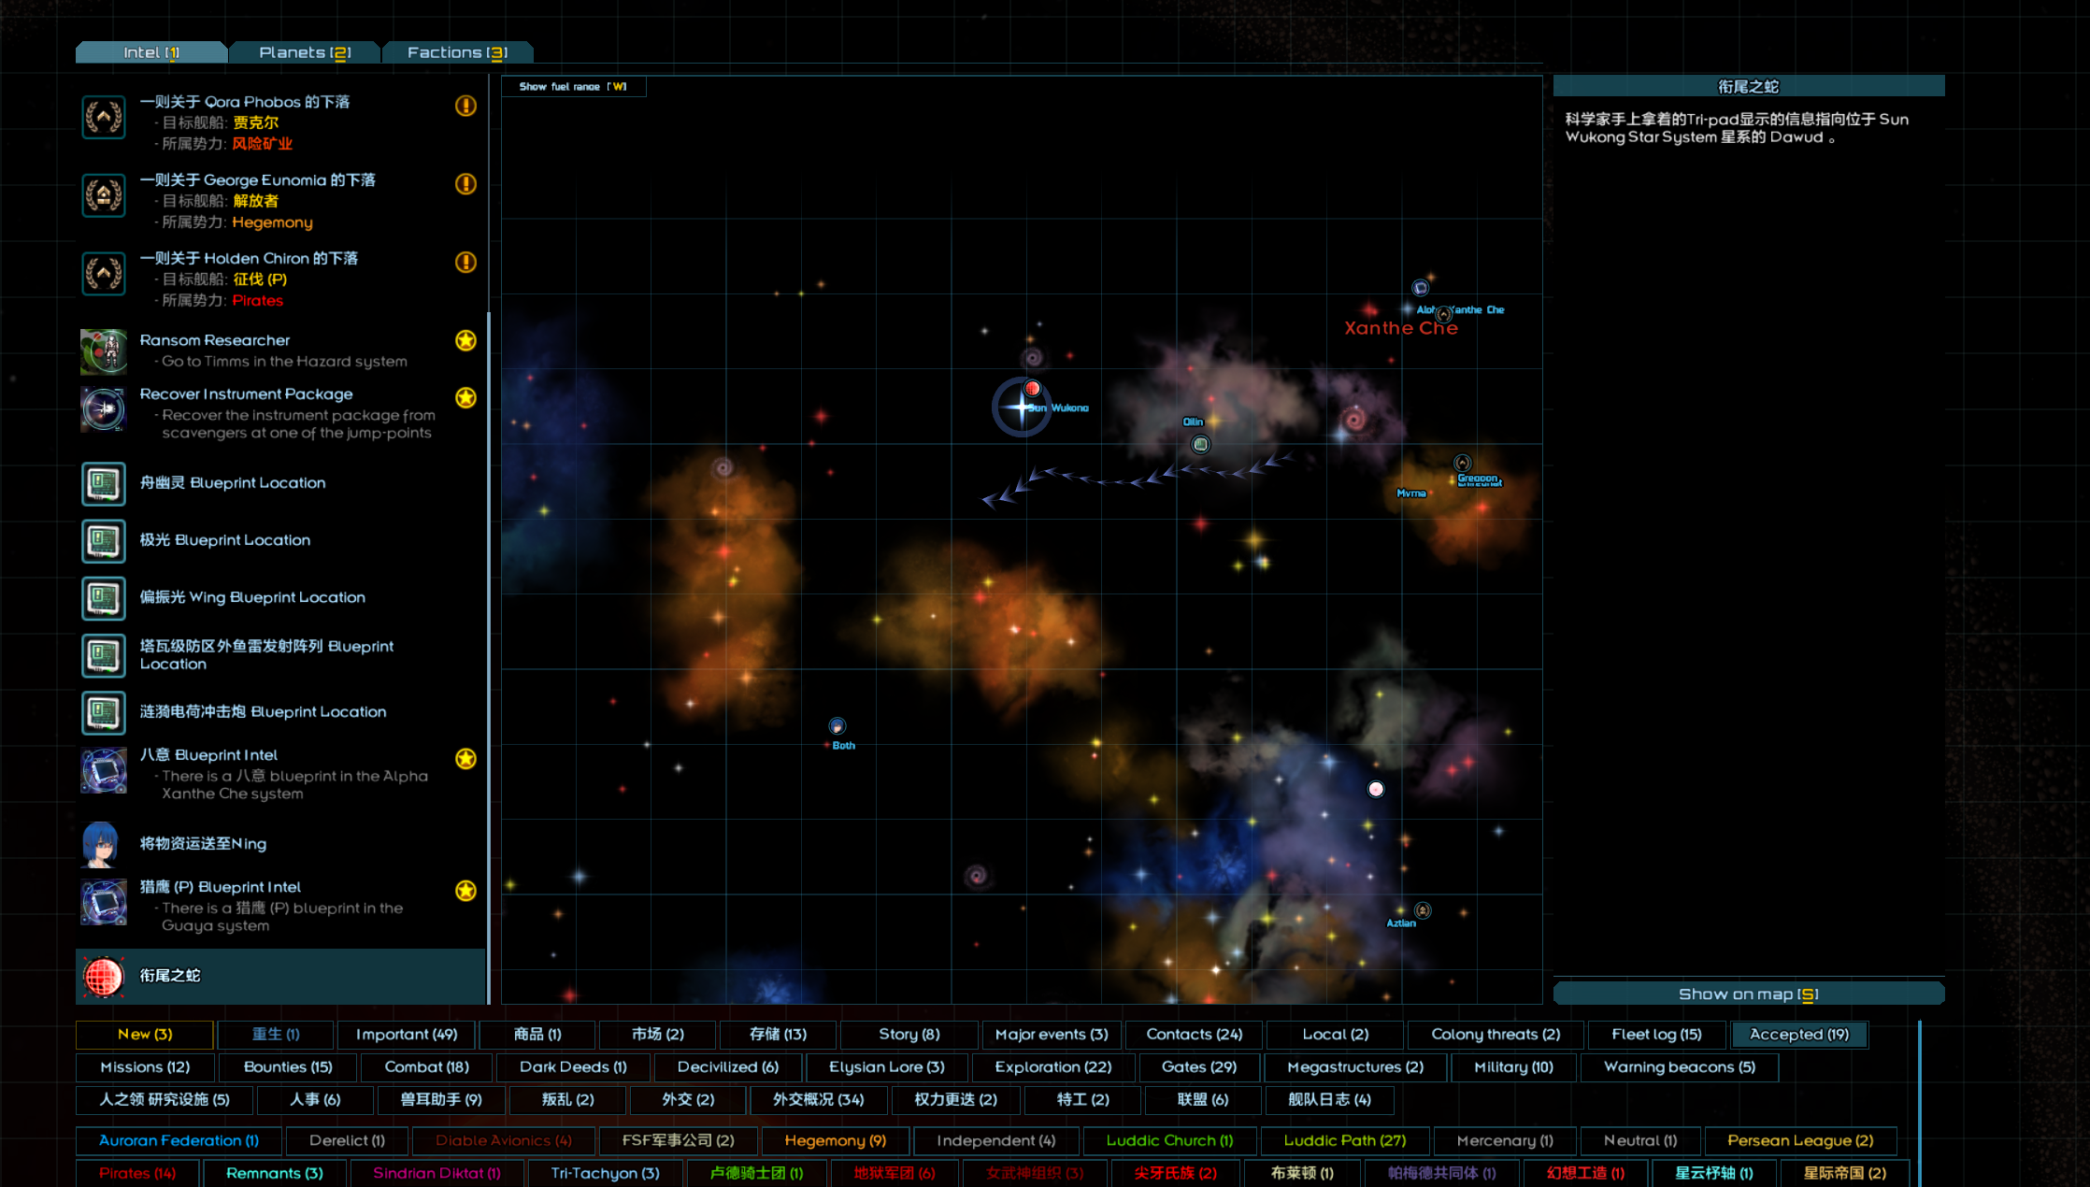This screenshot has height=1187, width=2090.
Task: Click the Recover Instrument Package mission icon
Action: pos(104,409)
